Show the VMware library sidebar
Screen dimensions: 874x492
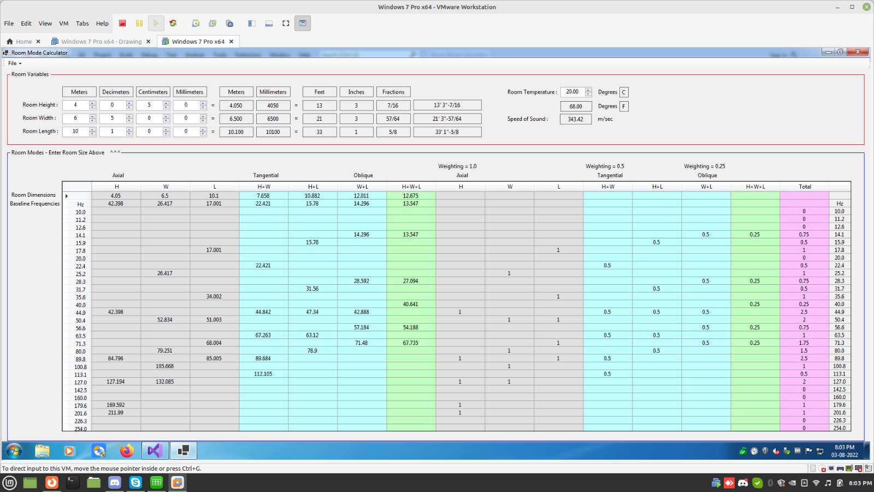[251, 24]
